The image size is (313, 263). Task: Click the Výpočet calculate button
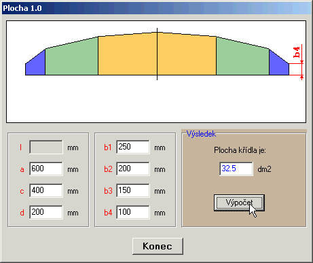pos(239,203)
